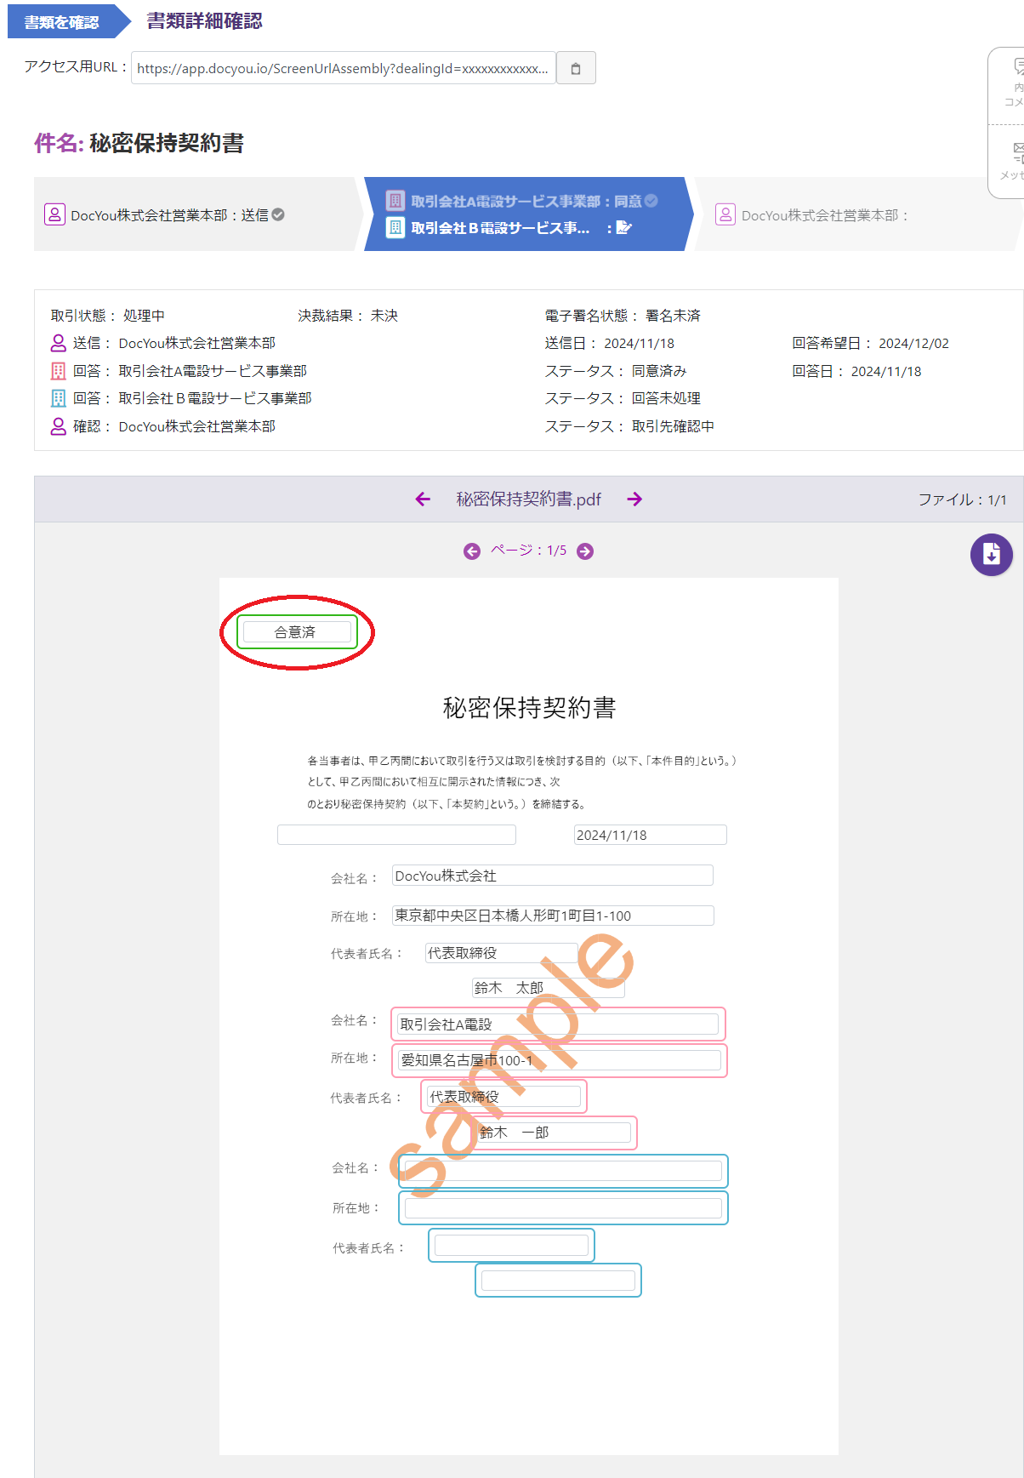The width and height of the screenshot is (1024, 1478).
Task: Copy the access URL with clipboard icon
Action: (576, 68)
